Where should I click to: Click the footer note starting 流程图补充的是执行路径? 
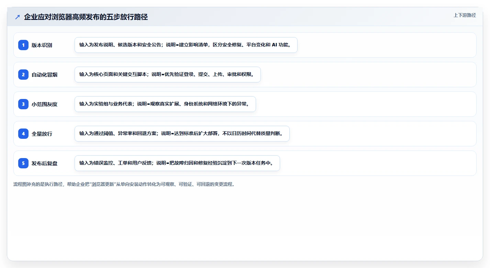pyautogui.click(x=124, y=184)
